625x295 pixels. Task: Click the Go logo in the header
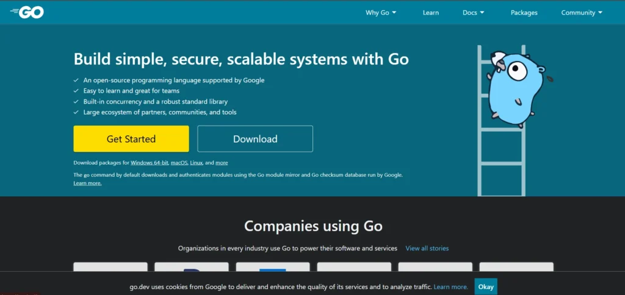27,12
